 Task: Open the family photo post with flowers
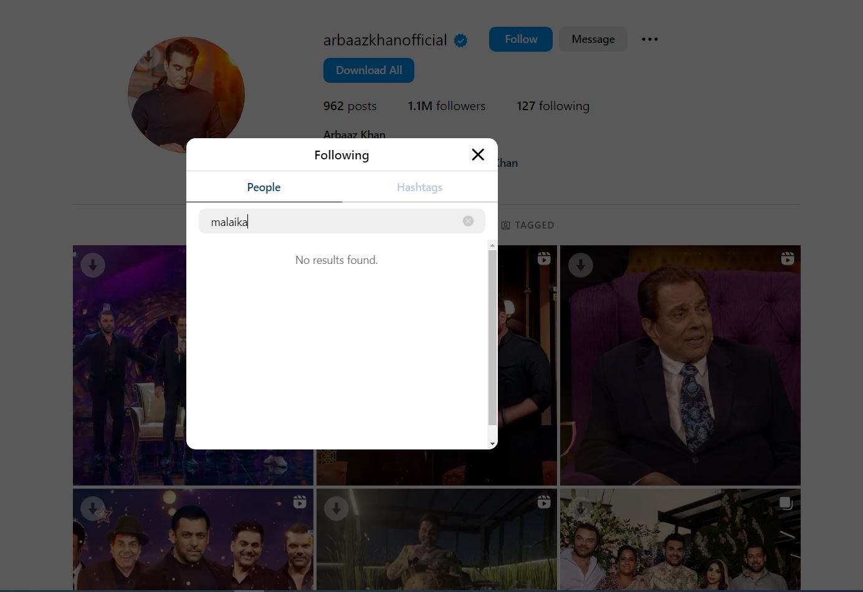coord(680,539)
